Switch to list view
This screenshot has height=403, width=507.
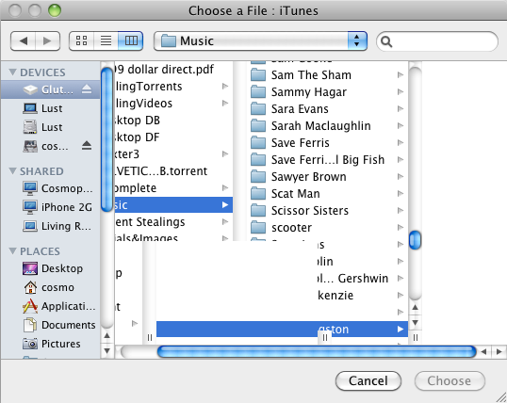(x=106, y=41)
